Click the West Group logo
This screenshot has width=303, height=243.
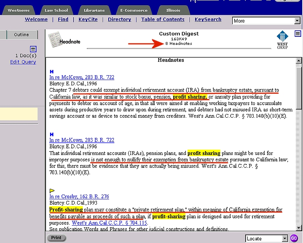[x=282, y=40]
